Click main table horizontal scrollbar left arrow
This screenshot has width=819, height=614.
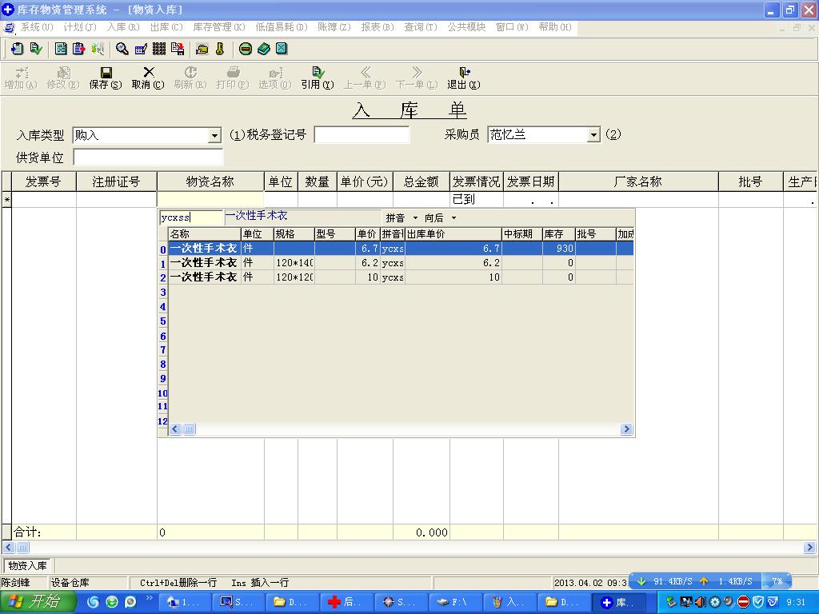point(8,547)
